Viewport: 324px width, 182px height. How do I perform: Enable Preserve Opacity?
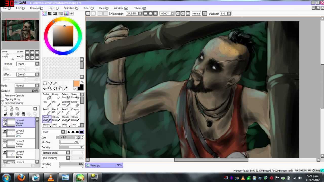(3, 95)
